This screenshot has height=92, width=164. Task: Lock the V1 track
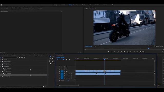60,71
